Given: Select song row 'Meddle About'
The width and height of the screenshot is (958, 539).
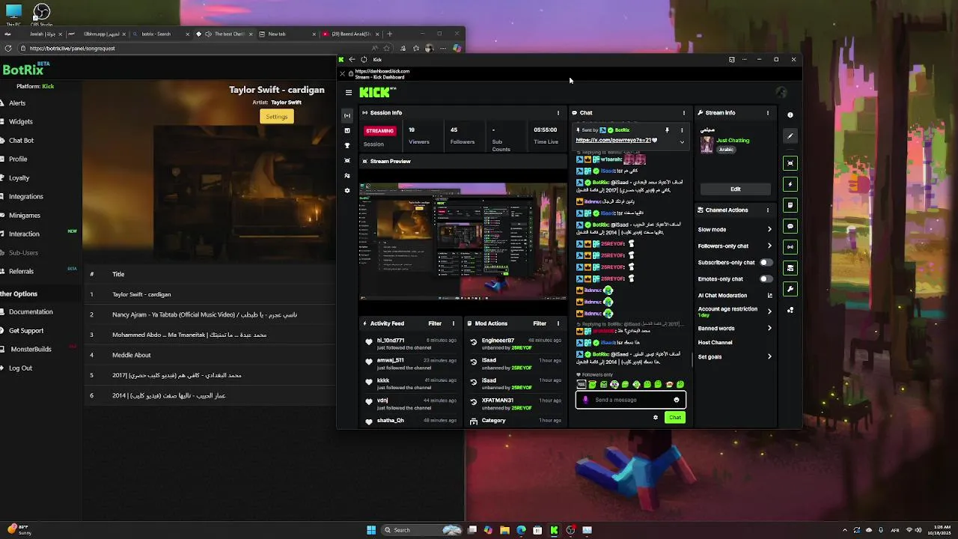Looking at the screenshot, I should pos(210,355).
